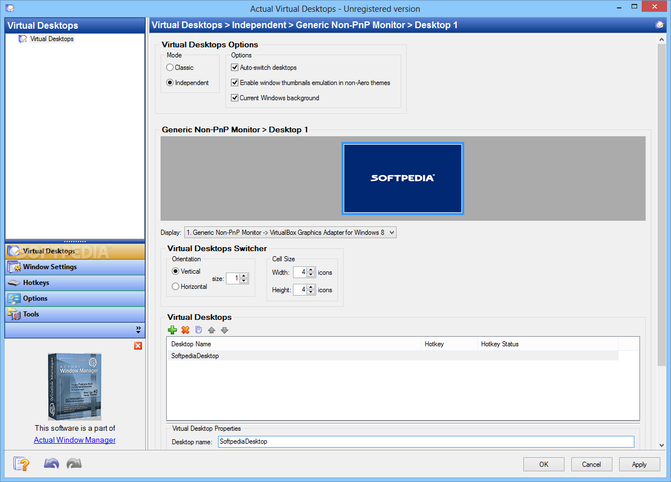The height and width of the screenshot is (482, 671).
Task: Select the Independent mode radio button
Action: click(x=170, y=83)
